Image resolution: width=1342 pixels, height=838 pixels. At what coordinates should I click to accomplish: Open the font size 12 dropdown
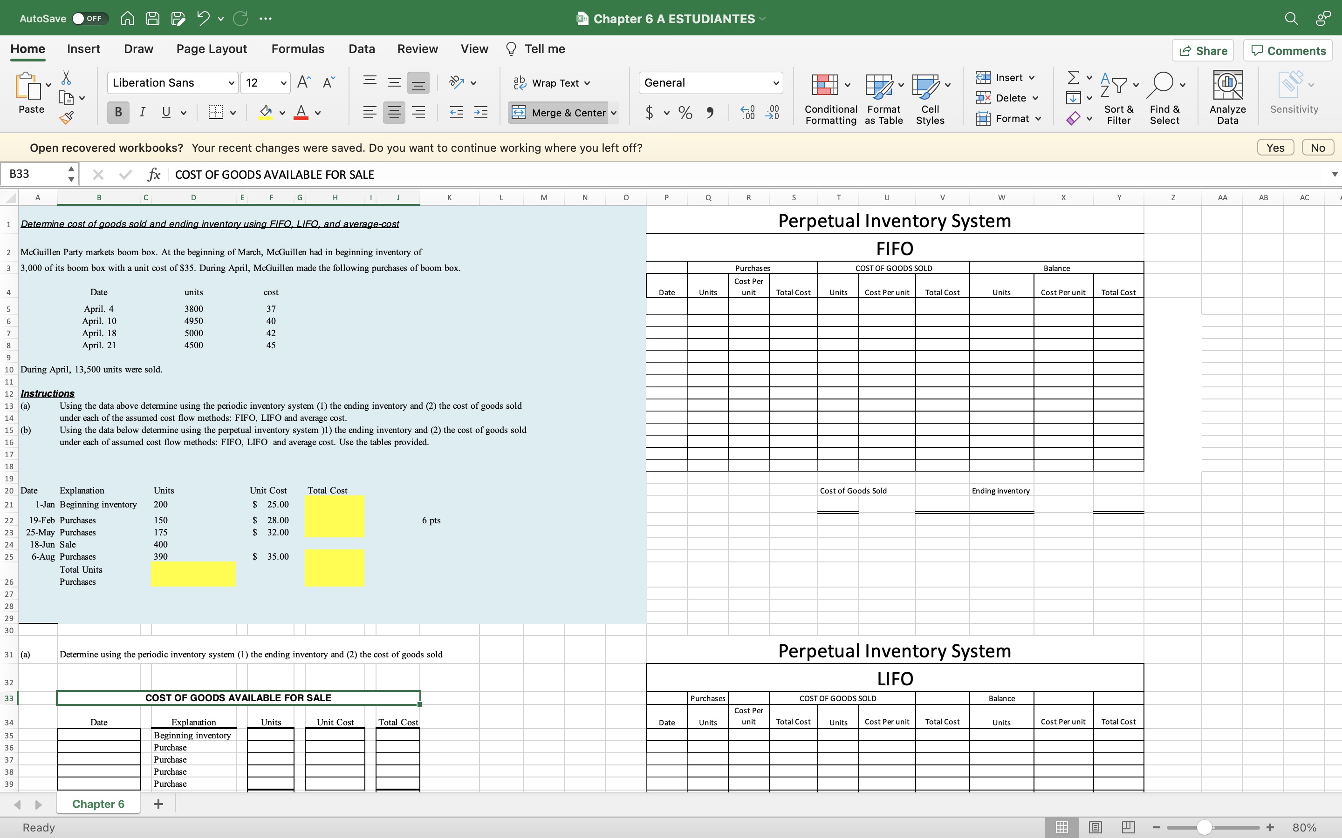[x=283, y=83]
